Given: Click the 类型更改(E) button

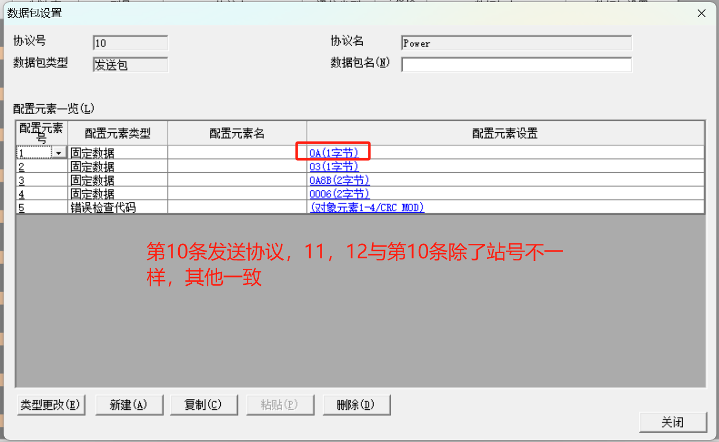Looking at the screenshot, I should pyautogui.click(x=51, y=405).
